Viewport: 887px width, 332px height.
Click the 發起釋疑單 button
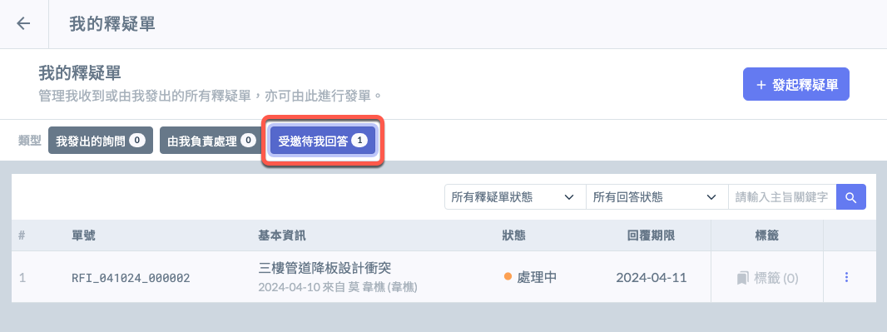point(796,84)
